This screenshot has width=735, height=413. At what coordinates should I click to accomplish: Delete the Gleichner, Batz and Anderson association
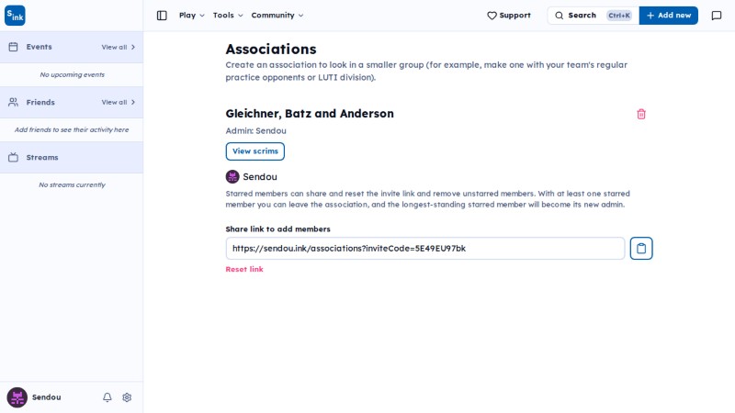[641, 114]
